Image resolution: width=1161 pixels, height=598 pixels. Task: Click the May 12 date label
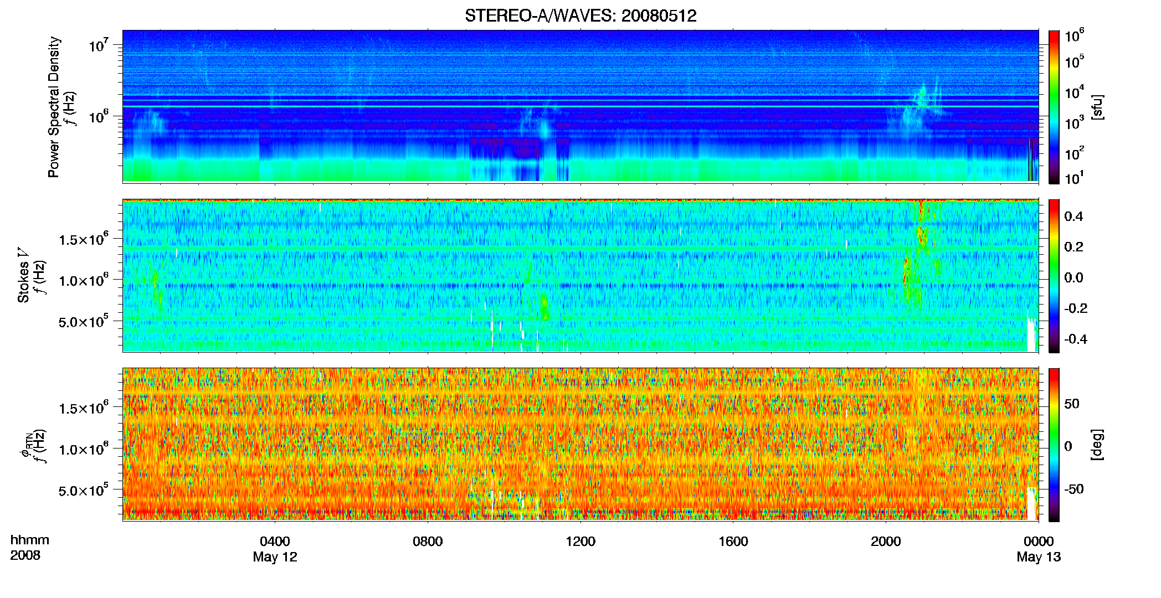point(275,557)
